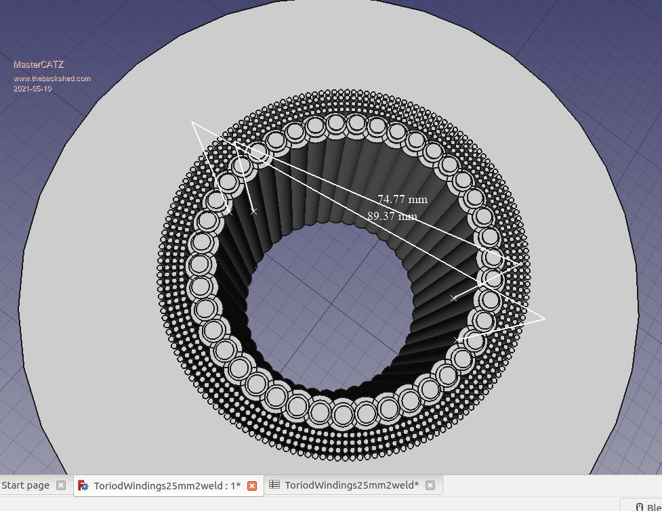Select the 89.37 mm measurement label

click(392, 217)
